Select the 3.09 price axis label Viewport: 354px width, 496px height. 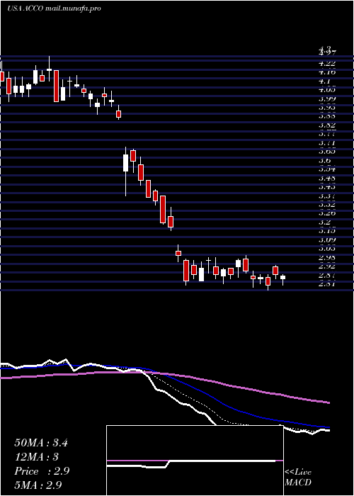[x=327, y=239]
